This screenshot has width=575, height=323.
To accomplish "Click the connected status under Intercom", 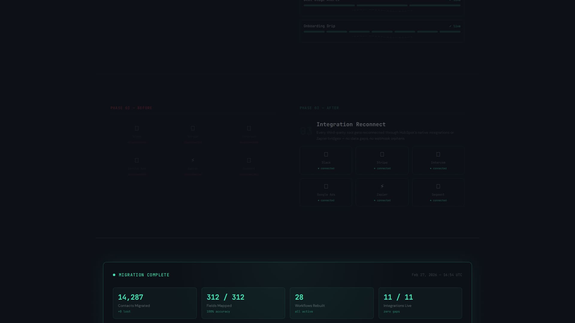I will coord(438,169).
